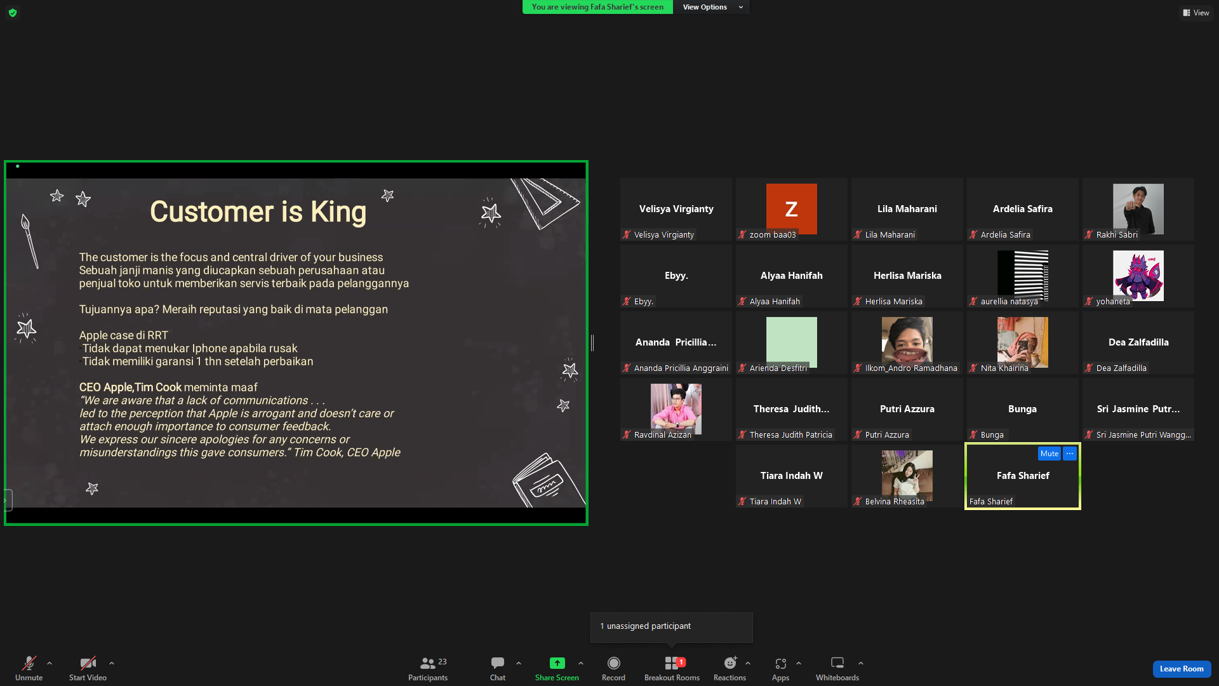
Task: Open the Apps panel
Action: click(x=780, y=668)
